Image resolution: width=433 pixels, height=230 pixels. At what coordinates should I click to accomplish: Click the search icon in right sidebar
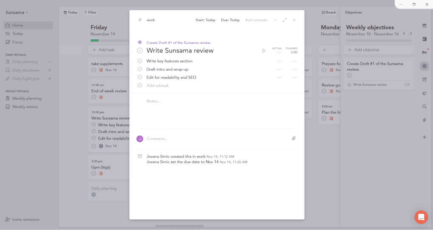click(x=424, y=107)
